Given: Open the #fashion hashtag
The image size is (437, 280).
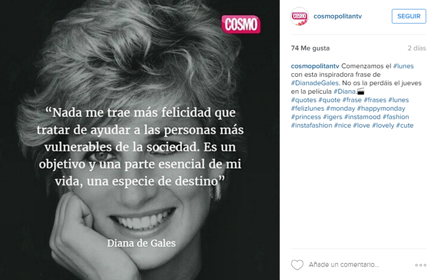Looking at the screenshot, I should 396,117.
